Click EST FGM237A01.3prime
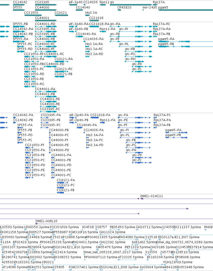This screenshot has height=271, width=213. tap(84, 267)
